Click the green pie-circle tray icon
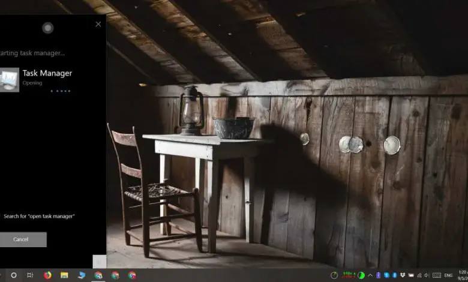 pos(361,275)
